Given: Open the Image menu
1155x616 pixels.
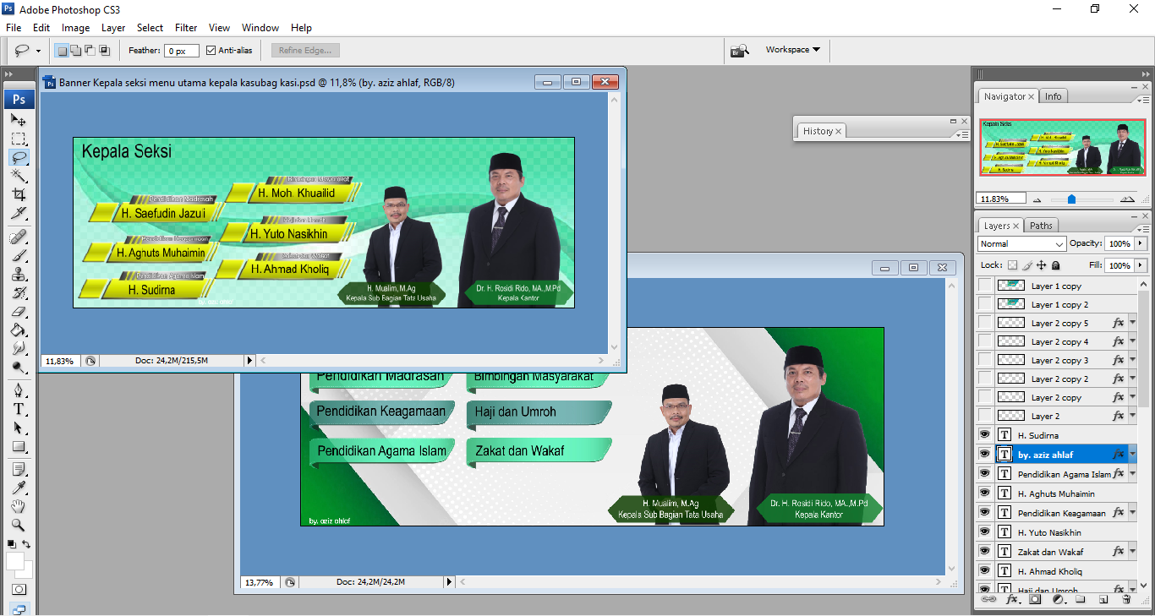Looking at the screenshot, I should pyautogui.click(x=75, y=28).
